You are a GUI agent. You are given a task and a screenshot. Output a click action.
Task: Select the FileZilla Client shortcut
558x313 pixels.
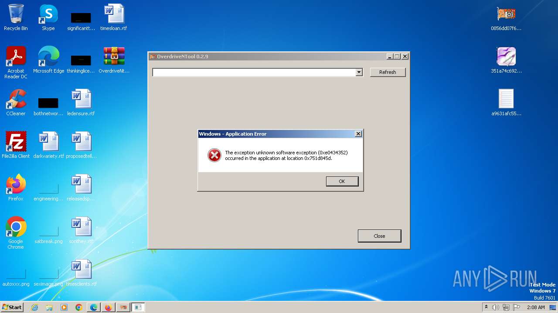tap(16, 146)
